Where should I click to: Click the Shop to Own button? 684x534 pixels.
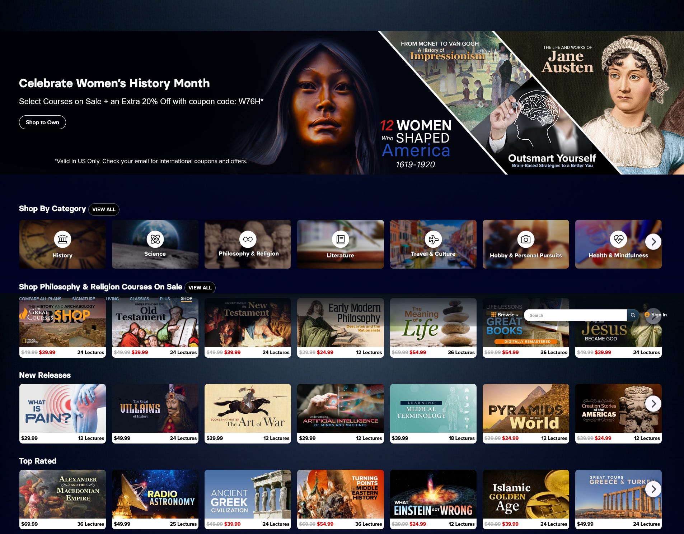pos(42,122)
